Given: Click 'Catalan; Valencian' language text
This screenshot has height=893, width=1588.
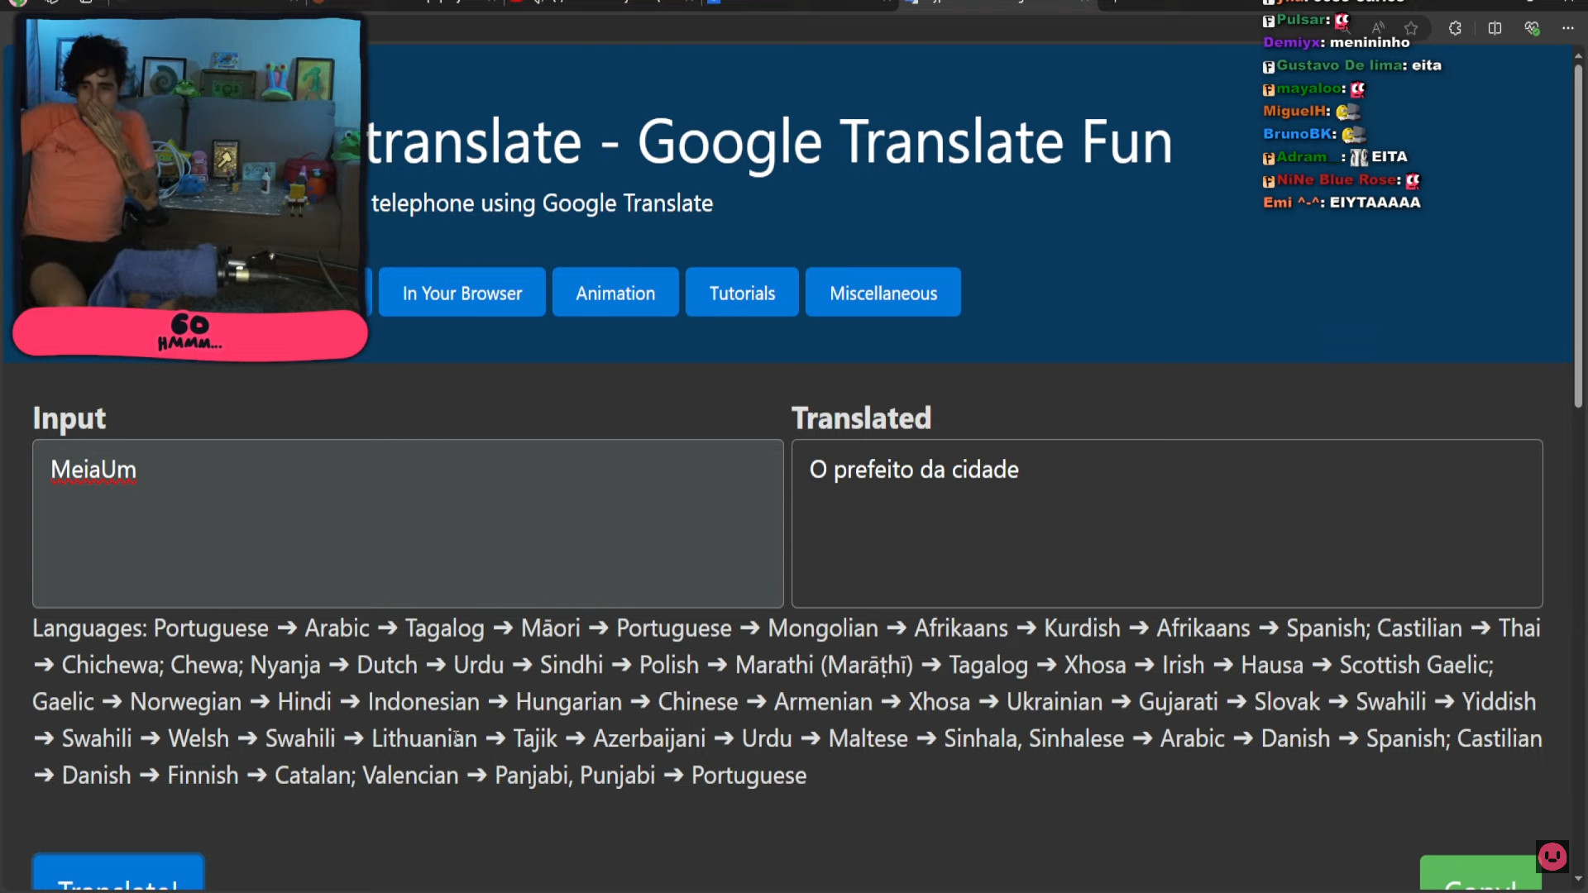Looking at the screenshot, I should (x=366, y=776).
